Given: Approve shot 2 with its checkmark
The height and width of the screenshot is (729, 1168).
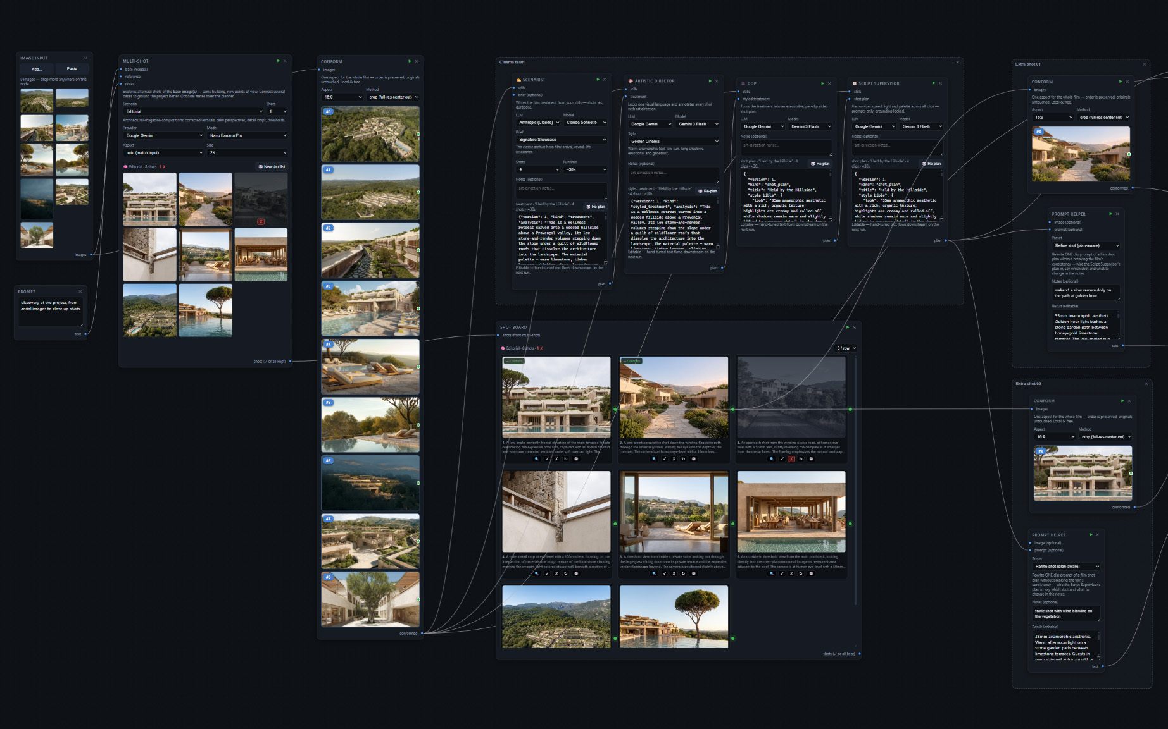Looking at the screenshot, I should point(664,459).
